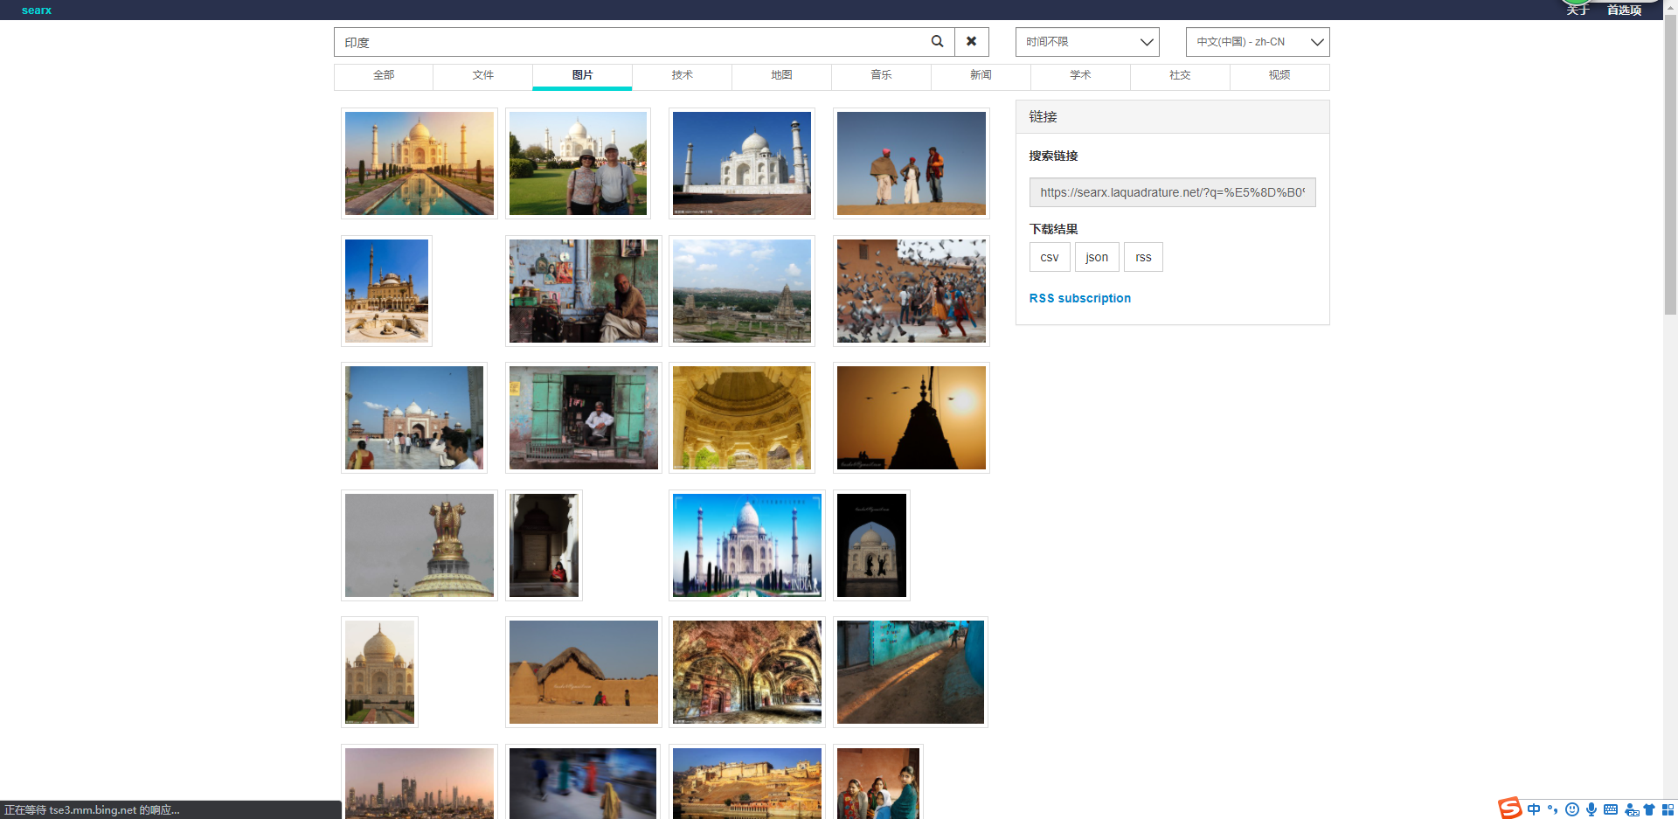Open the temple silhouette at sunset image

click(912, 418)
